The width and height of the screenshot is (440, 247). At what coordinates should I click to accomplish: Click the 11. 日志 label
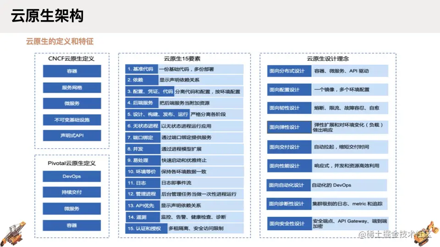pos(143,183)
